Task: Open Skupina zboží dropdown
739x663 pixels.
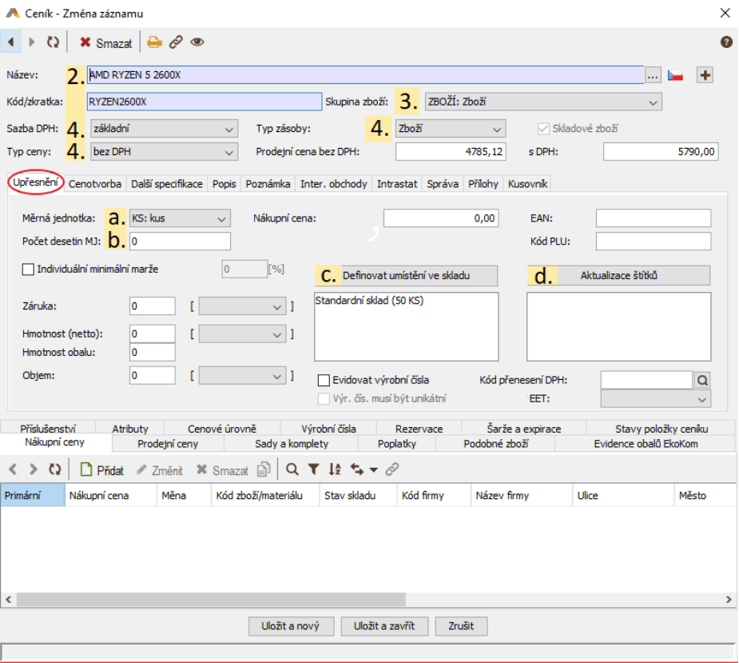Action: 543,102
